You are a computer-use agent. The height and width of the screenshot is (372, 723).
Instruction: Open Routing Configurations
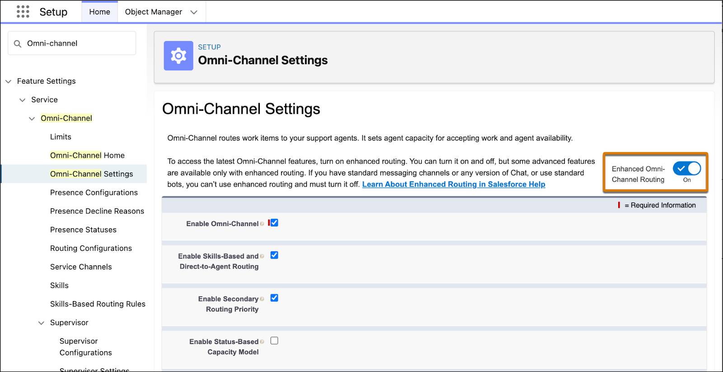tap(91, 248)
